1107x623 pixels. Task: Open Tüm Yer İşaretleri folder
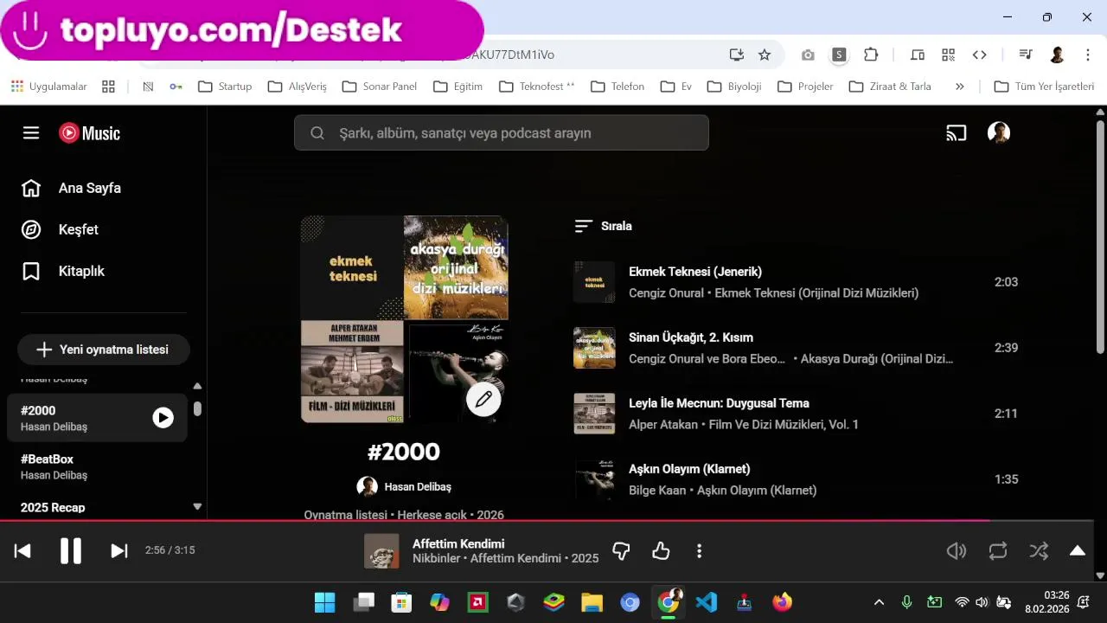(1045, 87)
